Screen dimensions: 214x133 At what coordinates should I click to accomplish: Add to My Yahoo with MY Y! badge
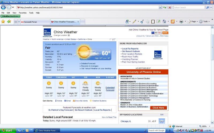click(x=156, y=33)
